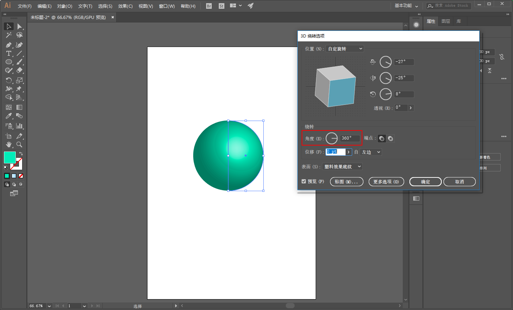This screenshot has width=513, height=310.
Task: Expand the 自 edge dropdown showing 左边
Action: [x=371, y=152]
